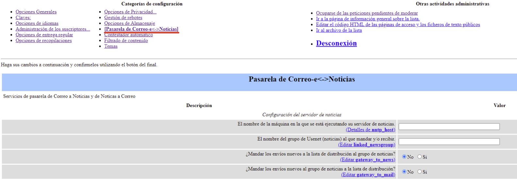This screenshot has height=179, width=517.
Task: Focus the news server machine name field
Action: point(449,127)
